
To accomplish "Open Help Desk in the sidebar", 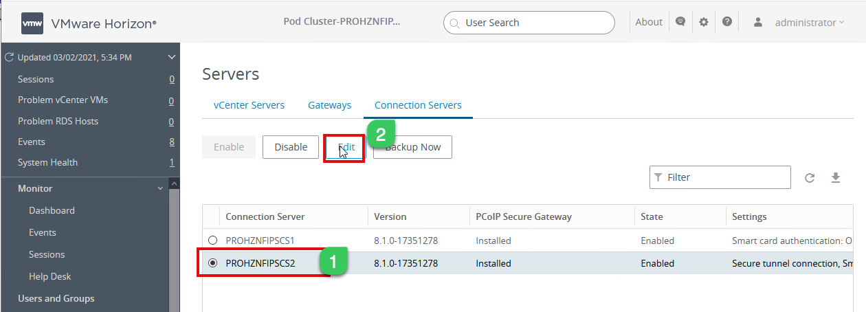I will (50, 276).
